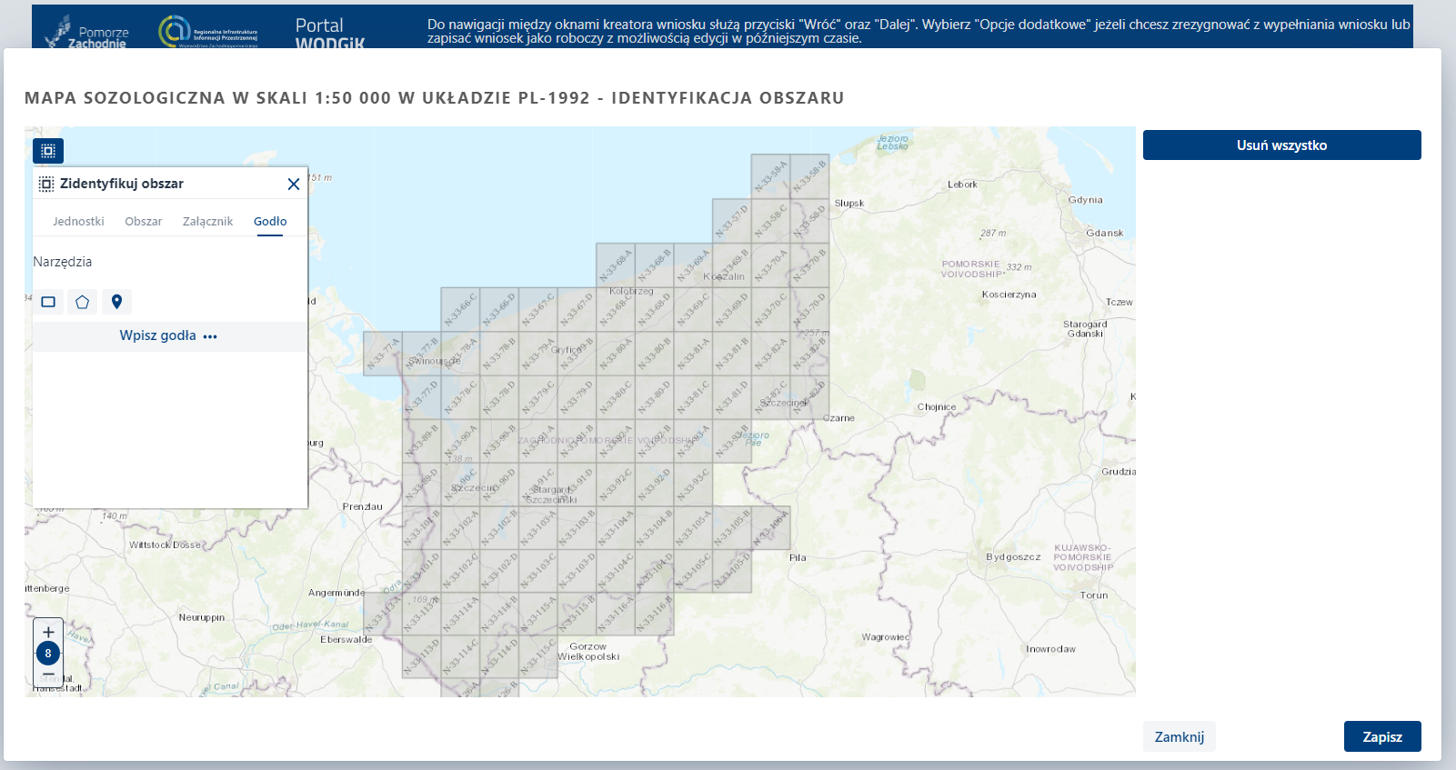Close the Zidentyfikuj obszar panel
This screenshot has height=770, width=1456.
[x=293, y=184]
